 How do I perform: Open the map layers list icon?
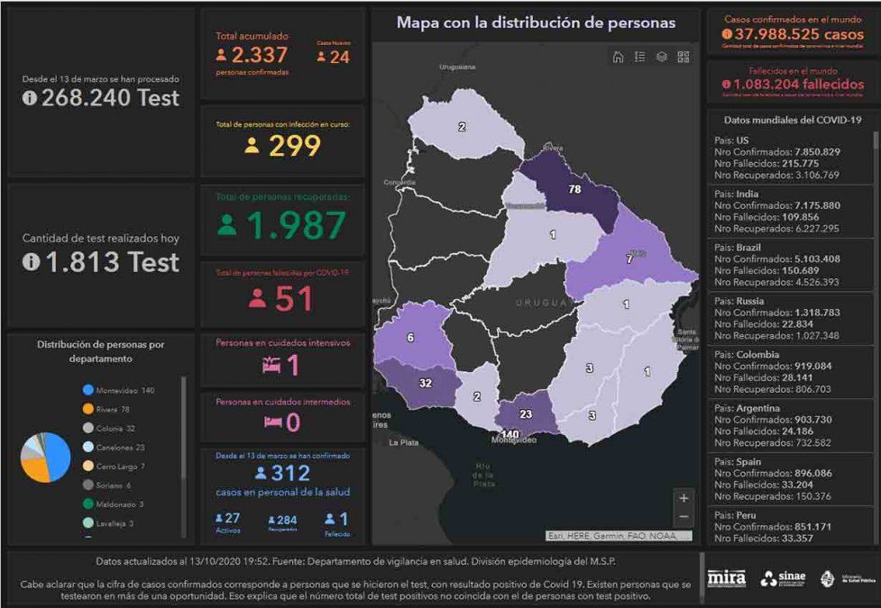point(662,57)
